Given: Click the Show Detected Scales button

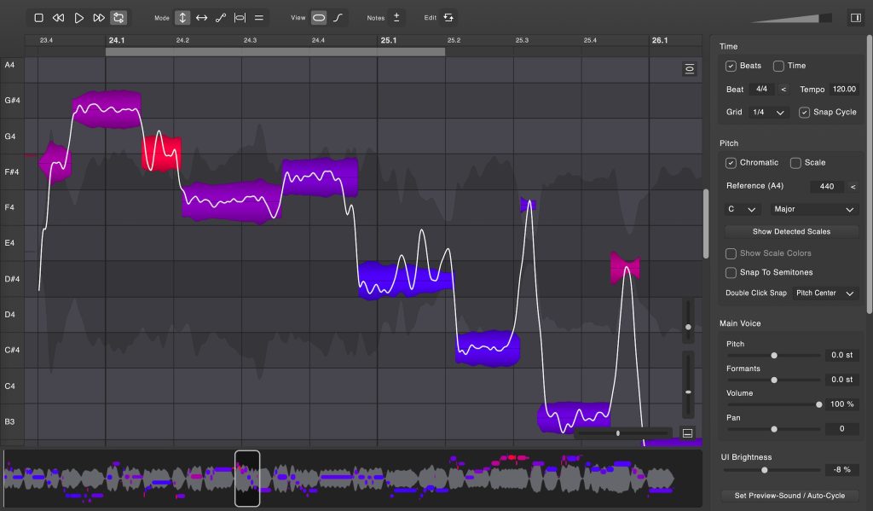Looking at the screenshot, I should click(x=790, y=231).
